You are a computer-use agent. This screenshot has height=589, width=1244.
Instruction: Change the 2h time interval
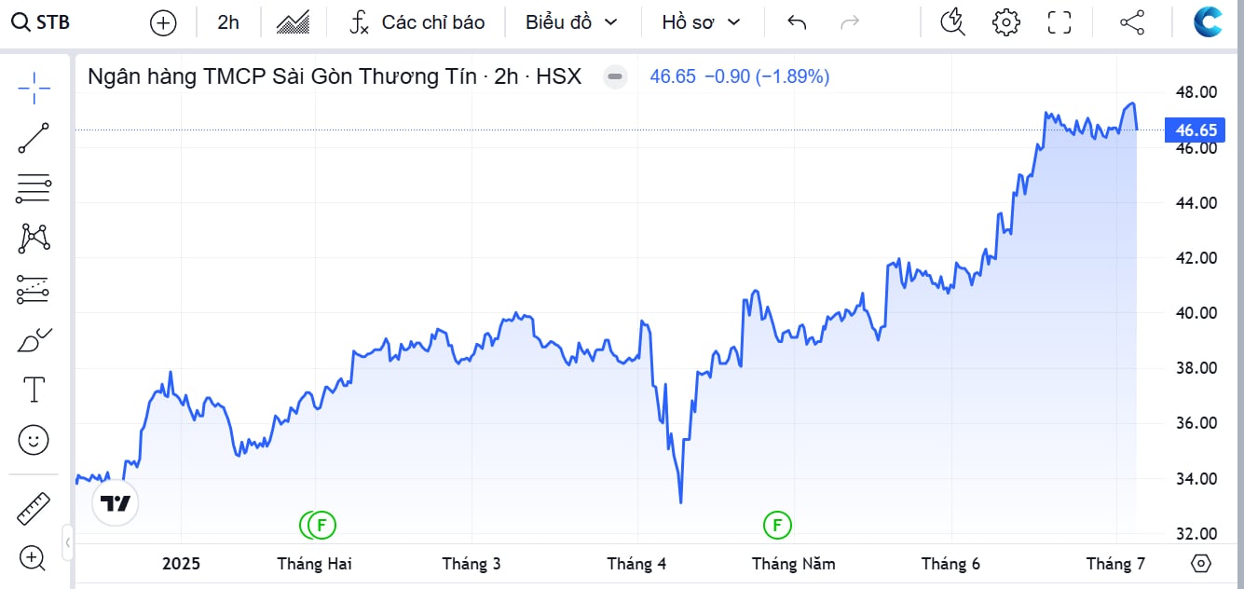tap(228, 22)
